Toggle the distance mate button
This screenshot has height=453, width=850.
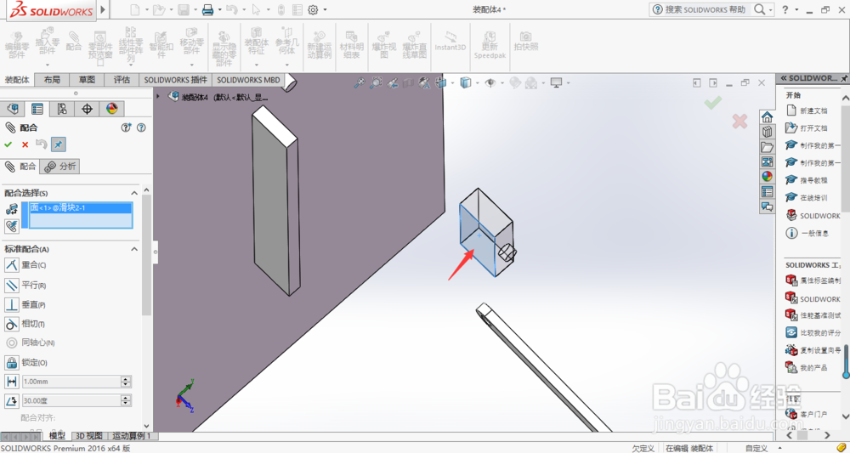tap(11, 382)
